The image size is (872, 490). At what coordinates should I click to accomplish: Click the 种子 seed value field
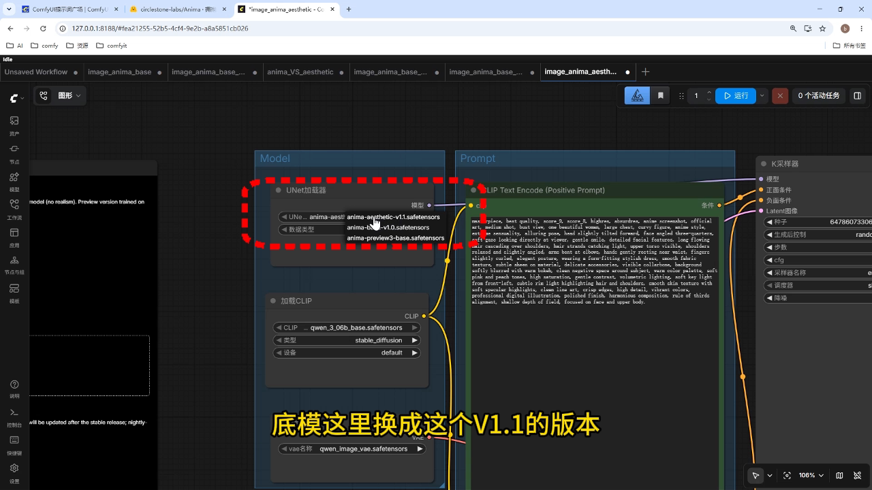pyautogui.click(x=818, y=222)
